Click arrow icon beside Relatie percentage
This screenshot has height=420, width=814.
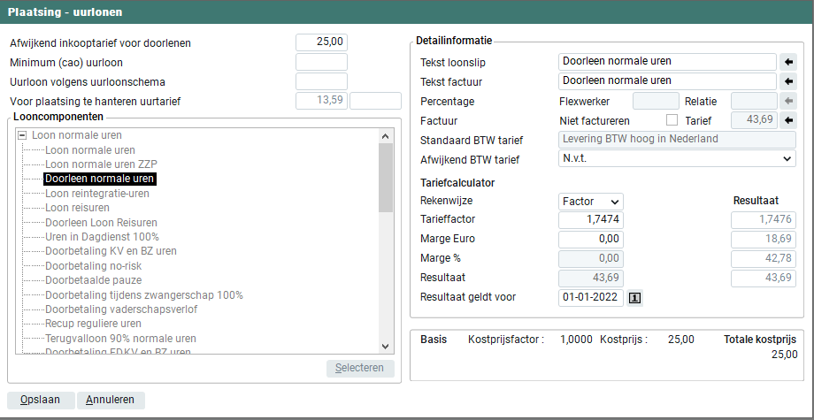pos(788,101)
